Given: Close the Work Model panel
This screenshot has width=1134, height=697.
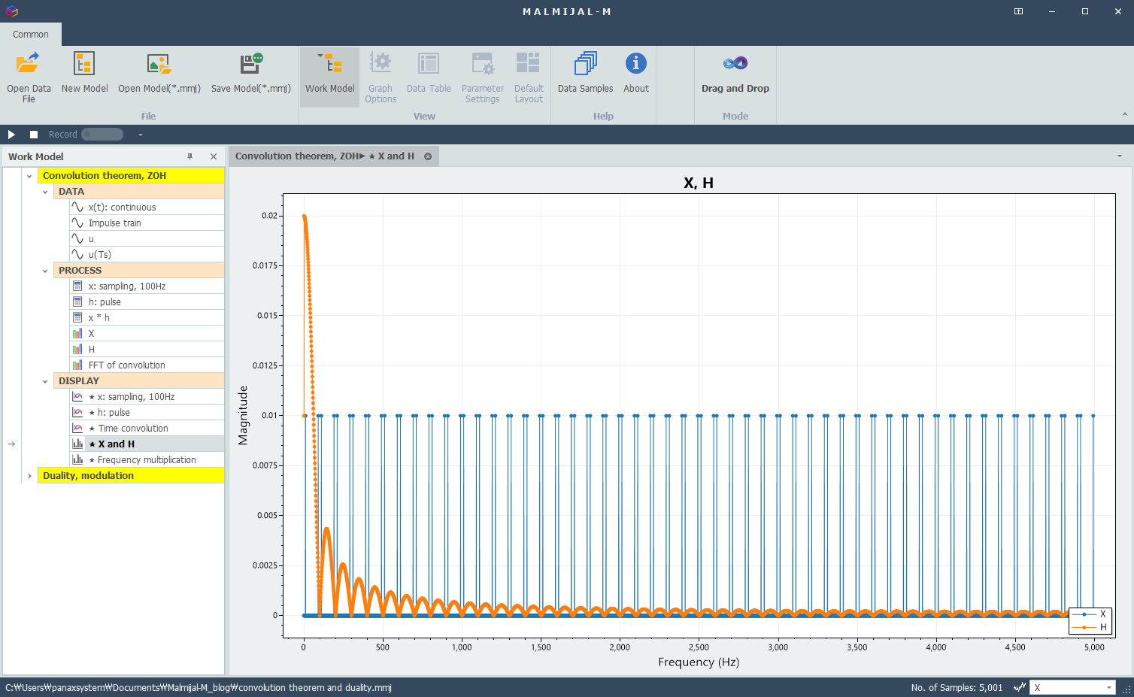Looking at the screenshot, I should click(214, 156).
